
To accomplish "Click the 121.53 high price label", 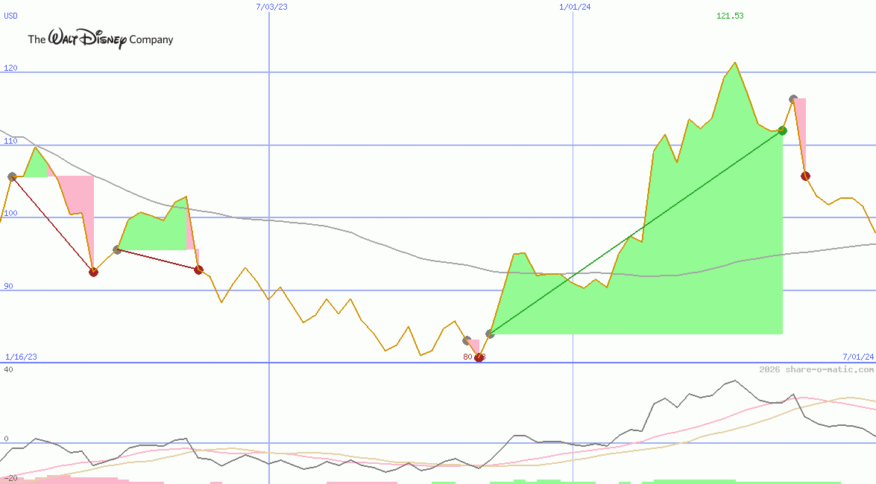I will 730,16.
